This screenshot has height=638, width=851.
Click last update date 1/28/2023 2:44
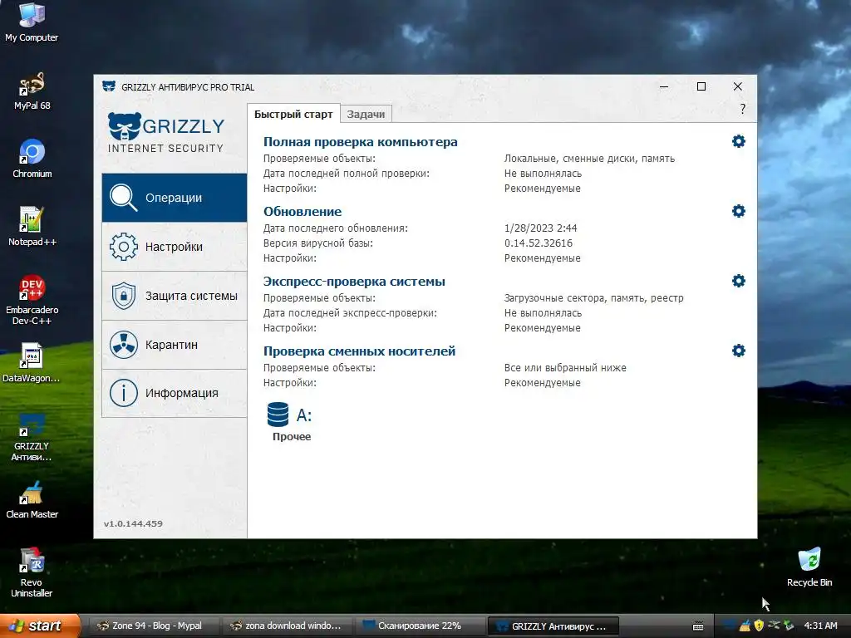point(540,228)
